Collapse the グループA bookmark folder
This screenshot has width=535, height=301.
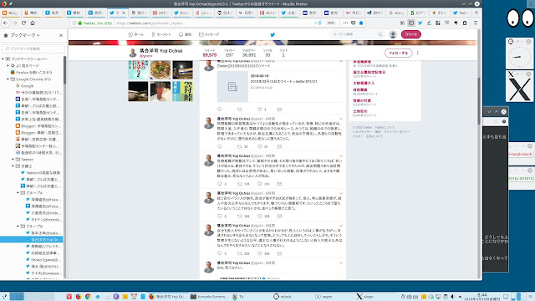18,193
